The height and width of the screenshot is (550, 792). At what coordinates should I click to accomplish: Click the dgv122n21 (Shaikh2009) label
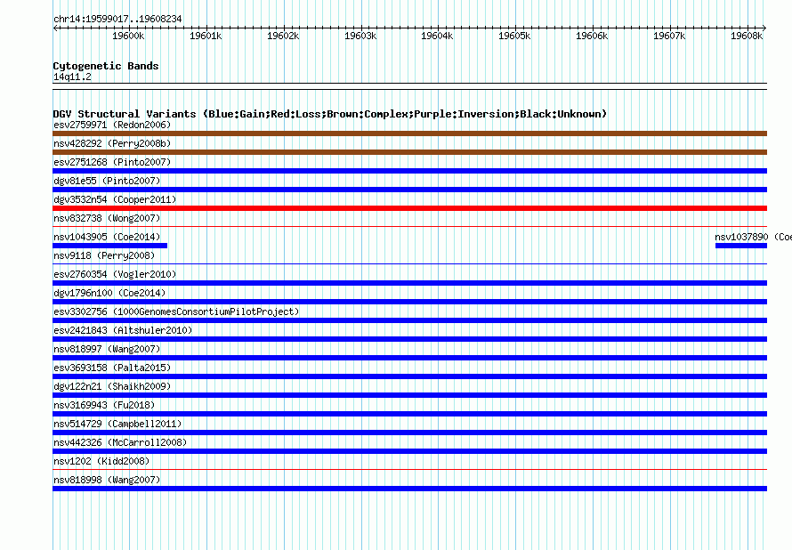pos(112,386)
